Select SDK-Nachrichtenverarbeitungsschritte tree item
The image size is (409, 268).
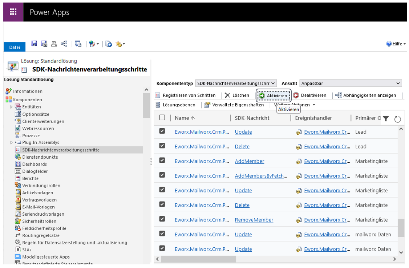click(x=79, y=150)
